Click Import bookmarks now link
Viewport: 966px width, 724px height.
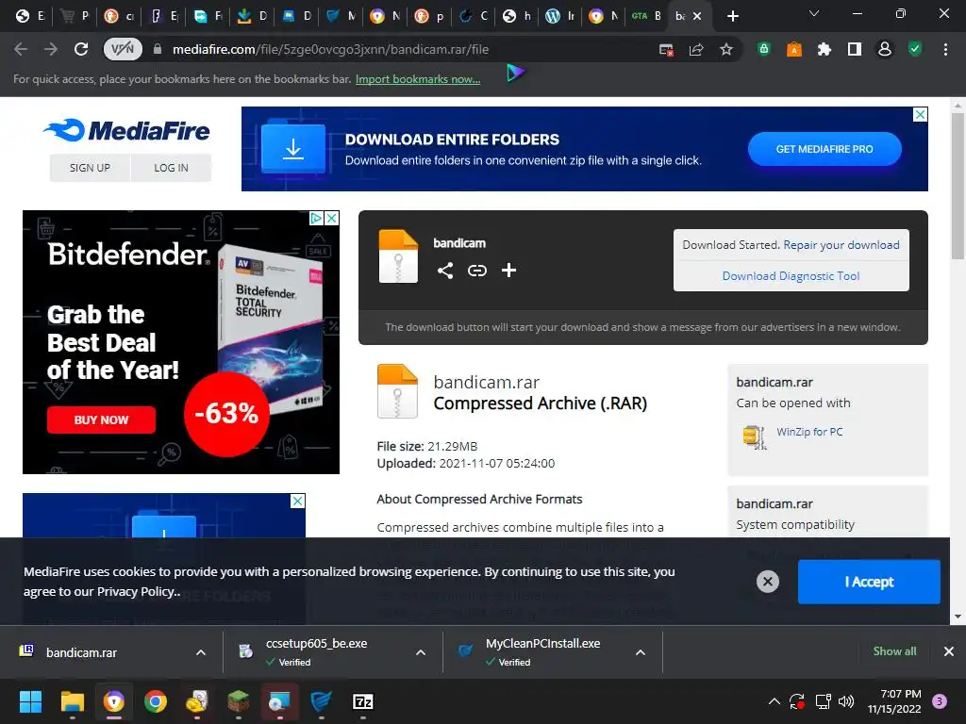point(418,79)
